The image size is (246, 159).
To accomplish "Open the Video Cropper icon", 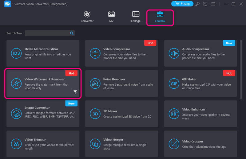I will tap(174, 144).
